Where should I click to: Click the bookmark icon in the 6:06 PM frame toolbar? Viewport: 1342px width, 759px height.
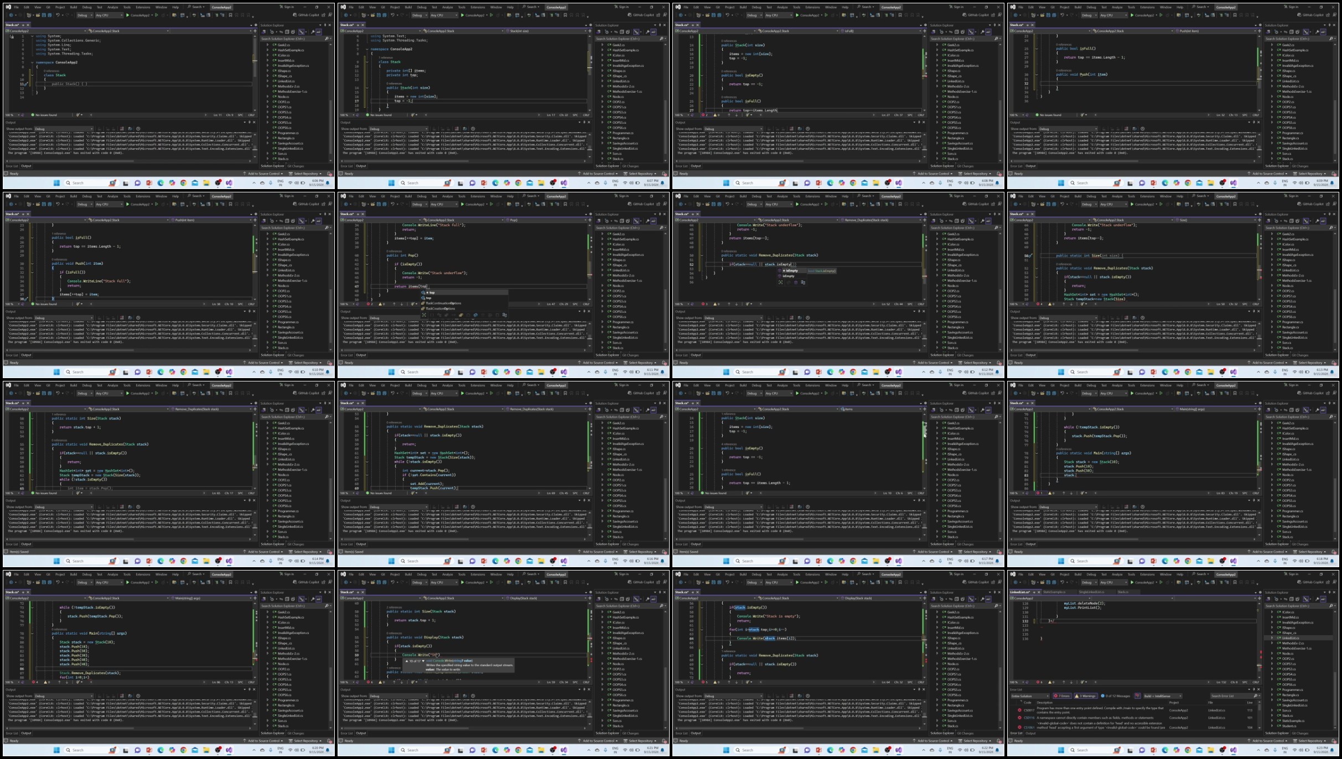coord(230,15)
